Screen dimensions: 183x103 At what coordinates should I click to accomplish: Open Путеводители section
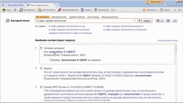(x=102, y=10)
